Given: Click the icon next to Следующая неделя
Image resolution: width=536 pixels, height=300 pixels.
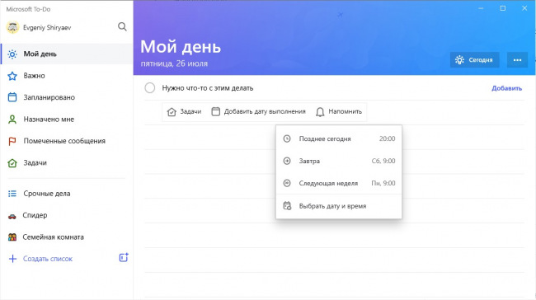Looking at the screenshot, I should tap(287, 184).
